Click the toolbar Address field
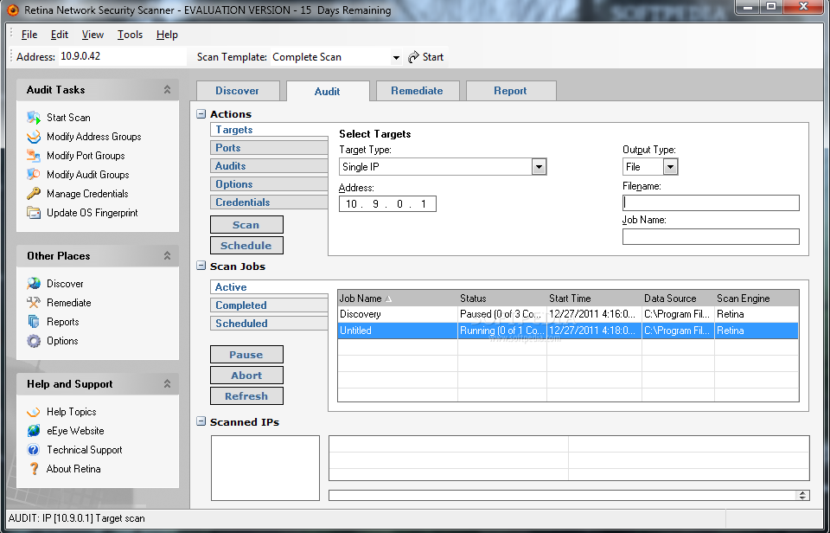 tap(123, 57)
